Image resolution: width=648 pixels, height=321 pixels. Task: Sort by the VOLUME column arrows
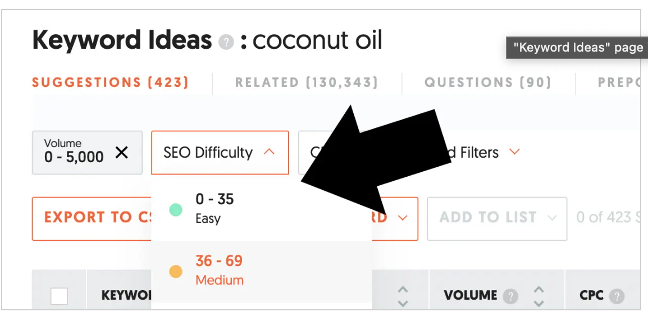[539, 296]
